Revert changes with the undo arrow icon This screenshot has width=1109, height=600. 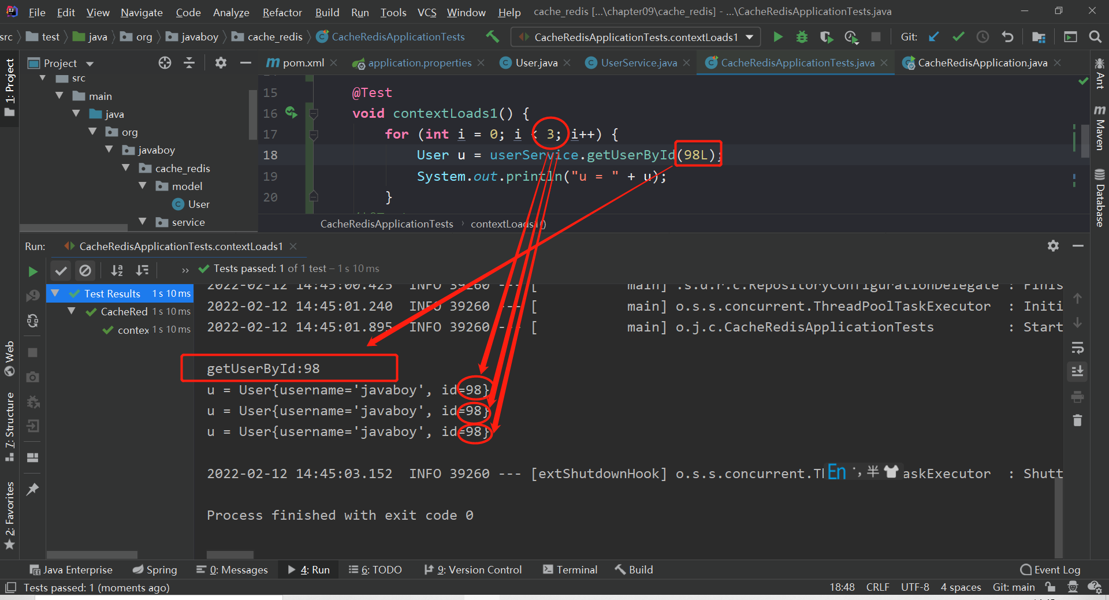(1007, 37)
